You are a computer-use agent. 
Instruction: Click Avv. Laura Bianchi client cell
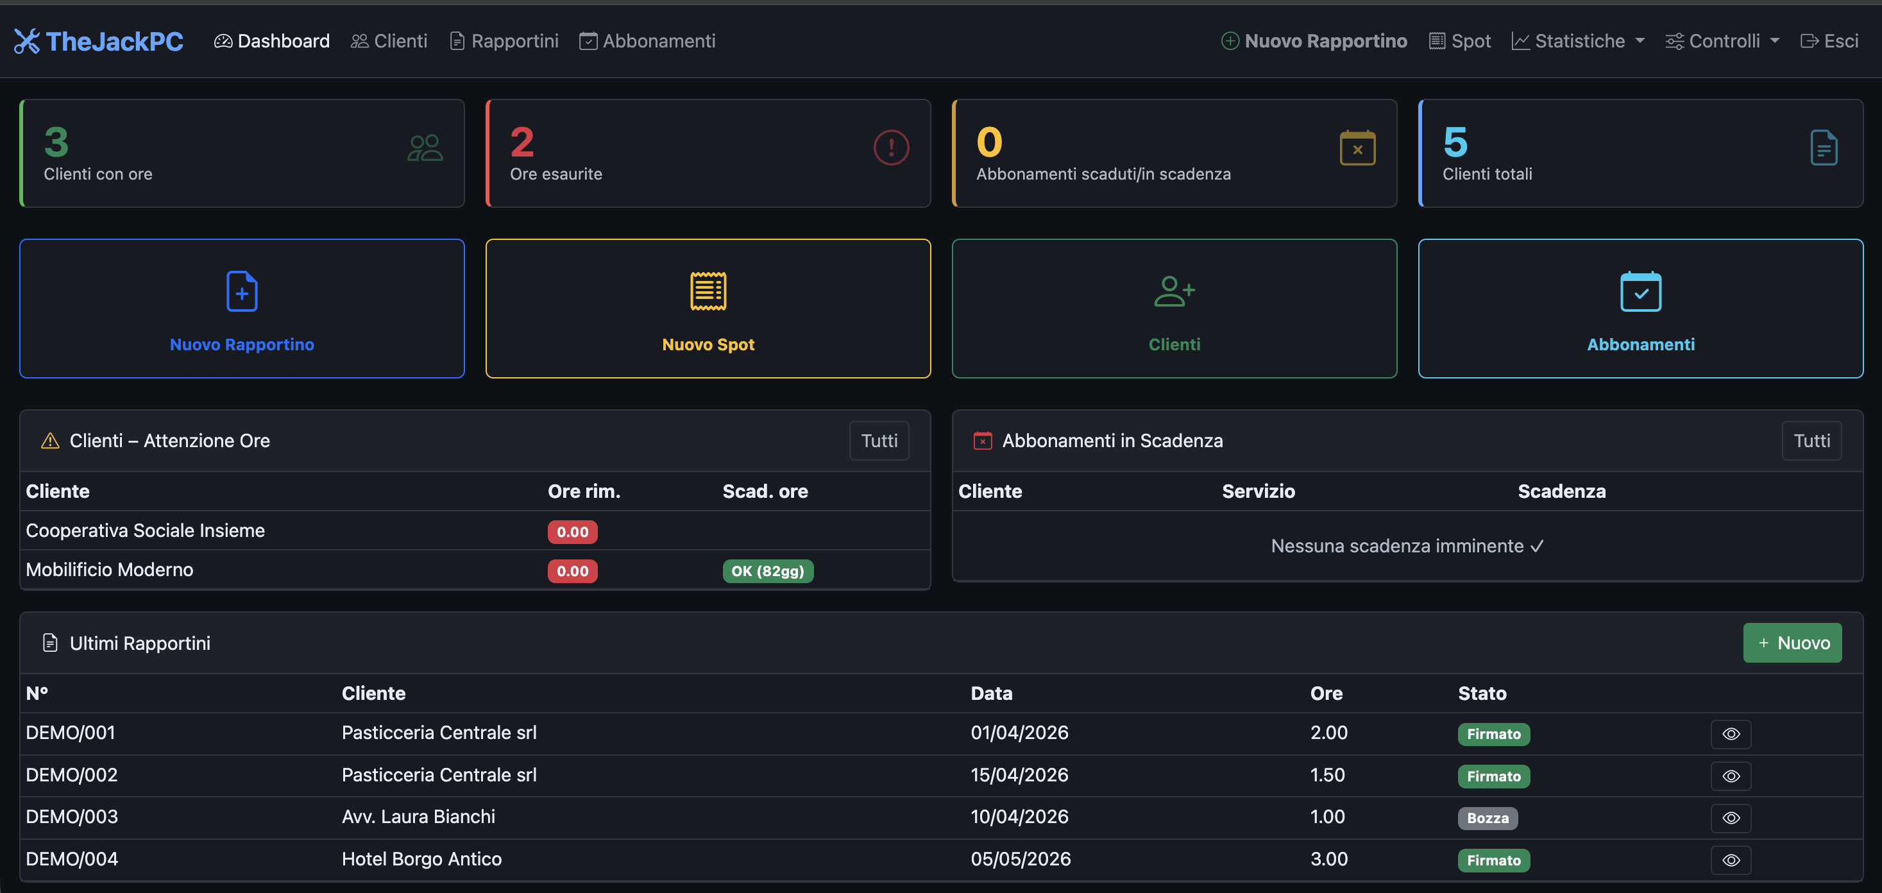[x=419, y=816]
